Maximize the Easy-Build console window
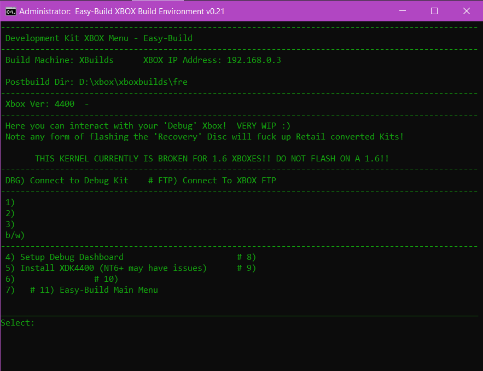483x371 pixels. pyautogui.click(x=434, y=11)
